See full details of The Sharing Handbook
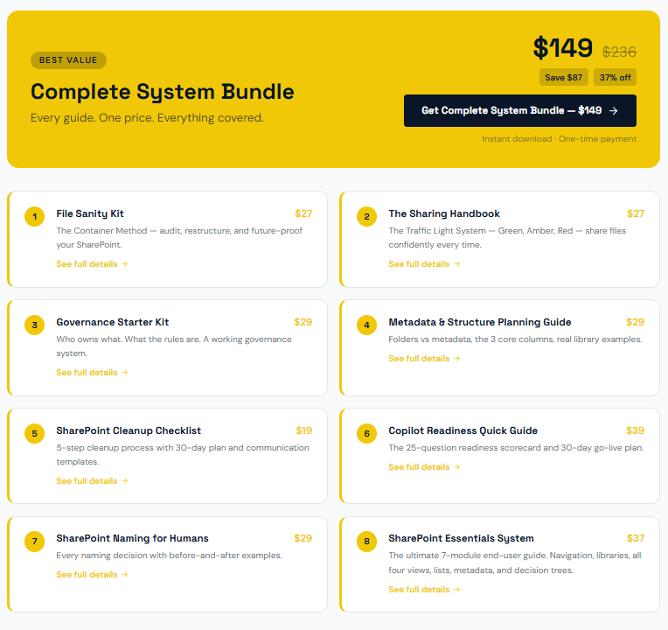The width and height of the screenshot is (668, 630). (424, 264)
